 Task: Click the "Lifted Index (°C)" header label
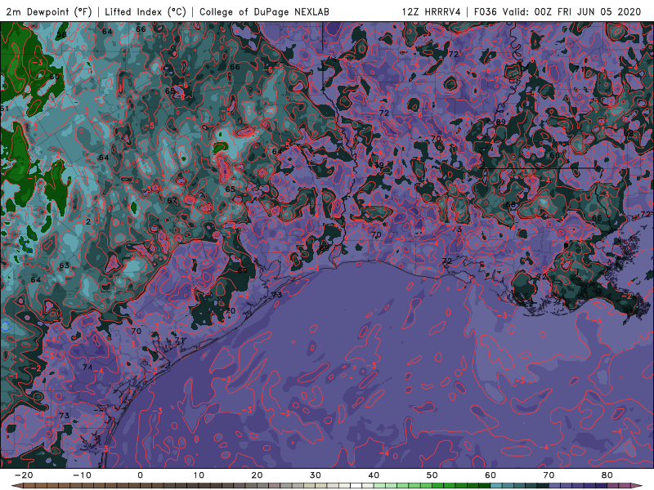tap(146, 11)
